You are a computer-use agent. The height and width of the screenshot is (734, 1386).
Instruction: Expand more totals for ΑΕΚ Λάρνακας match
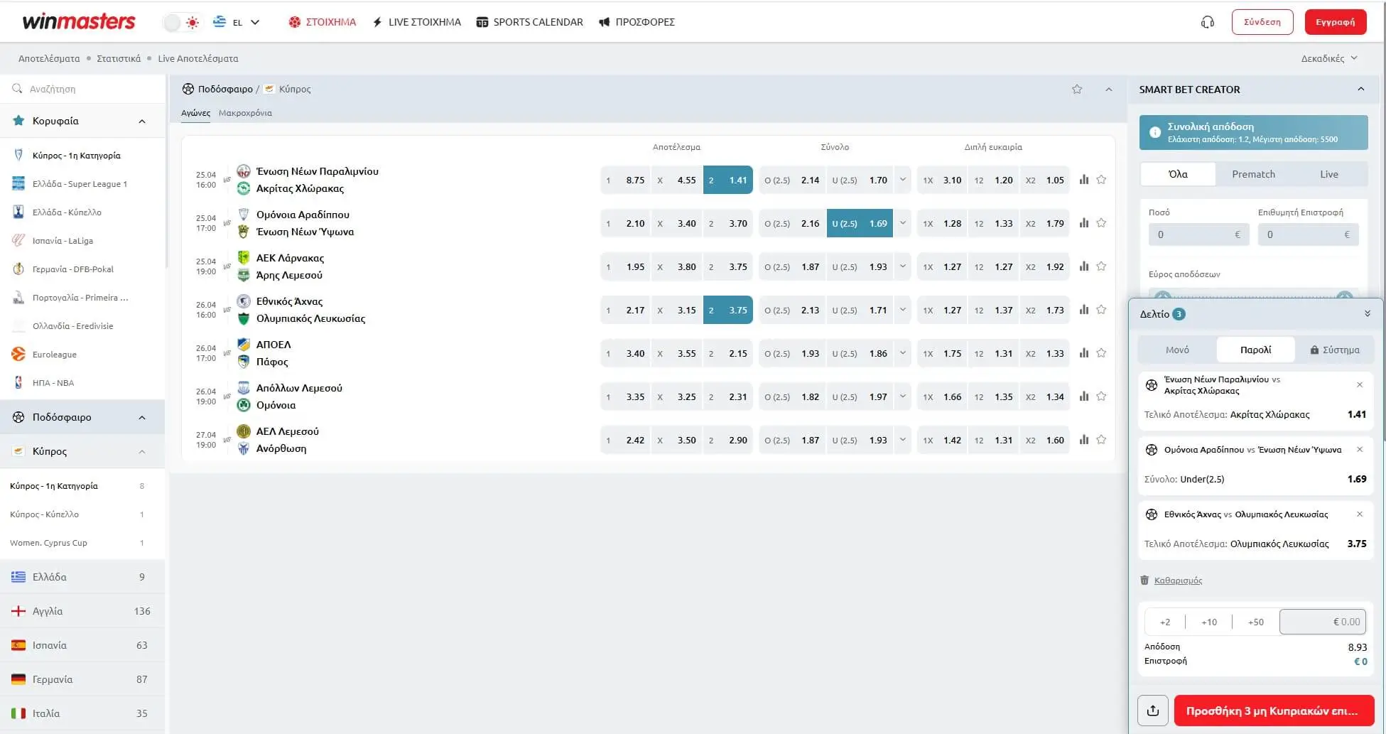coord(903,266)
